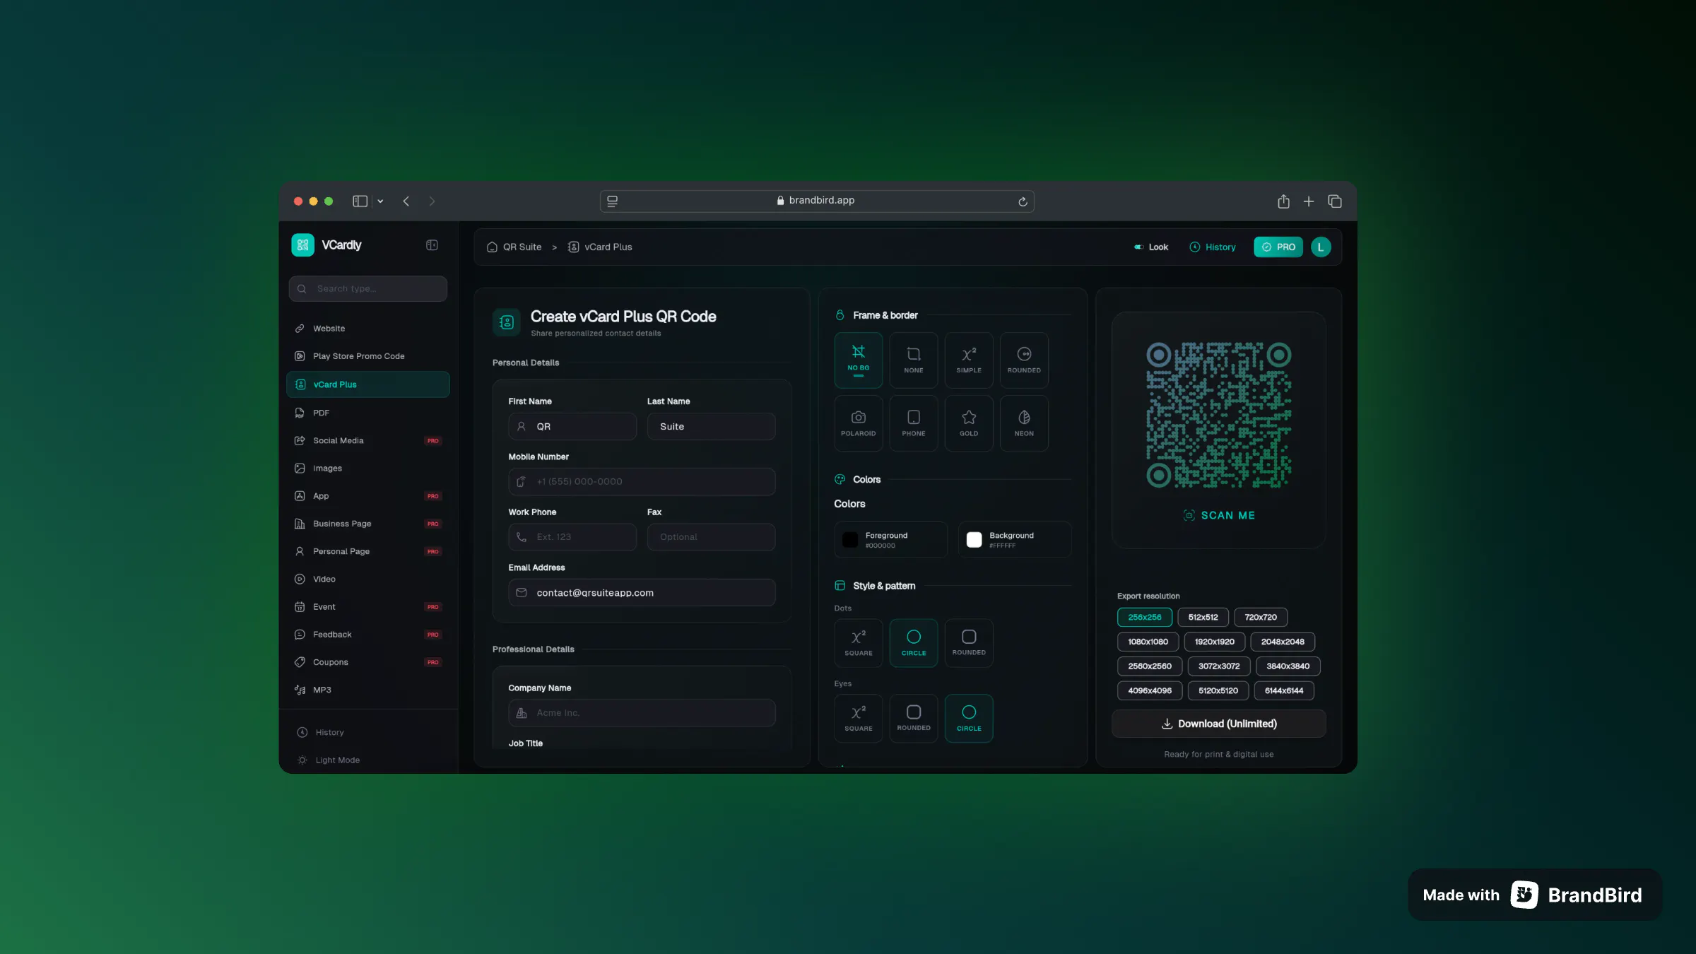
Task: Choose 6144x6144 export resolution
Action: click(1284, 690)
